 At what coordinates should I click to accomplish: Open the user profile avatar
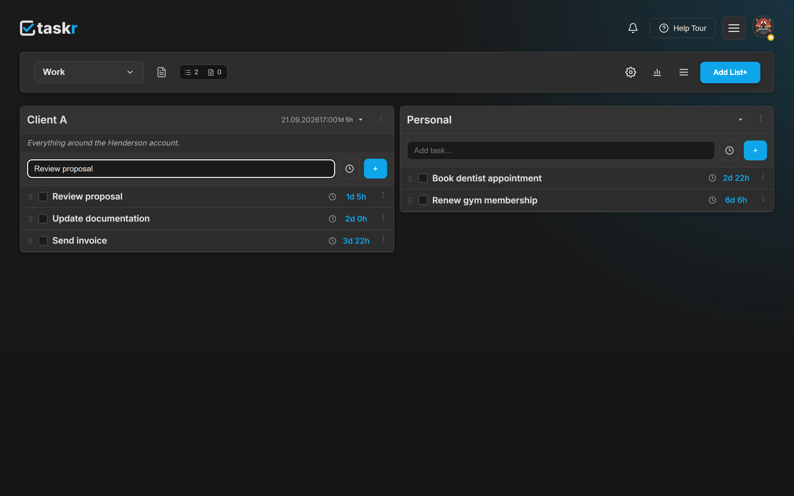tap(763, 27)
